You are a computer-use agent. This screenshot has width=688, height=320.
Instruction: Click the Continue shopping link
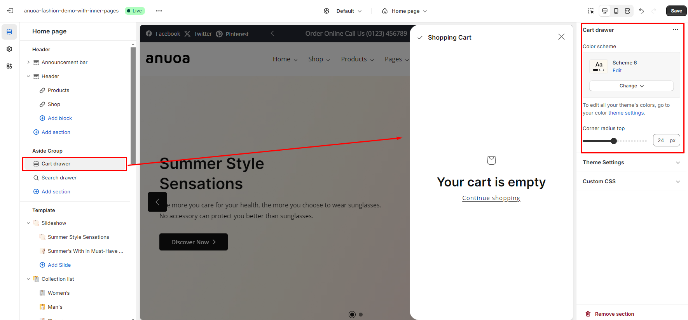tap(491, 198)
